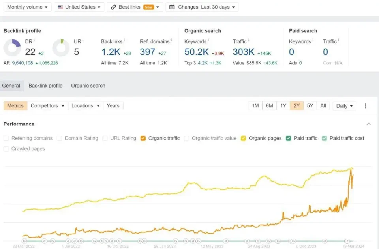Set chart range to 6M

point(269,106)
